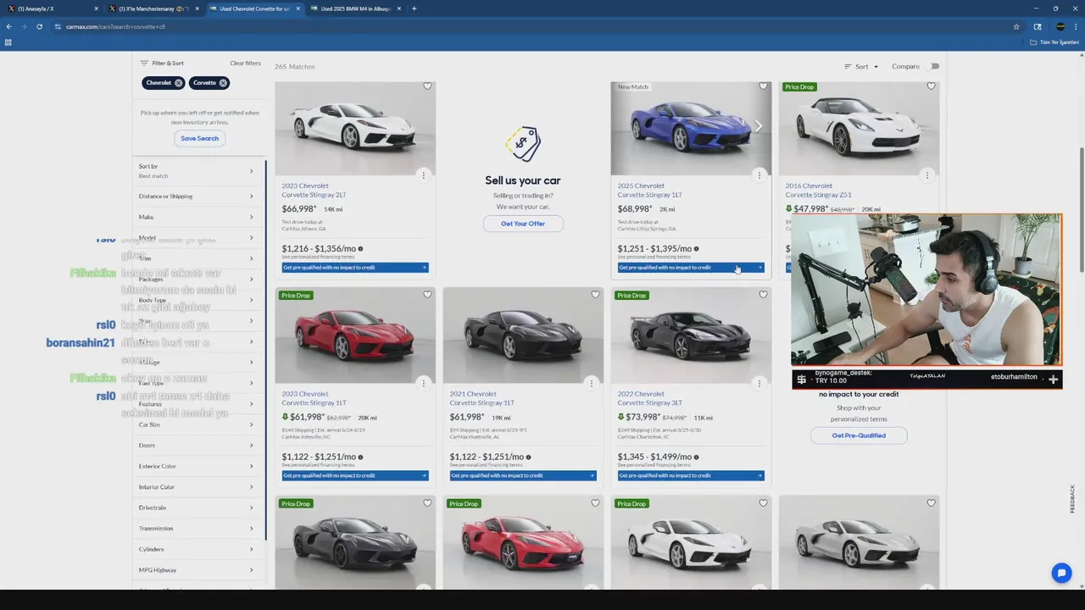Expand the Transmission filter
1085x610 pixels.
199,529
